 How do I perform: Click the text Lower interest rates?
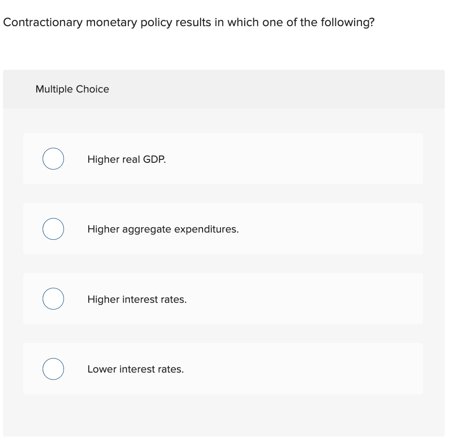[x=135, y=369]
